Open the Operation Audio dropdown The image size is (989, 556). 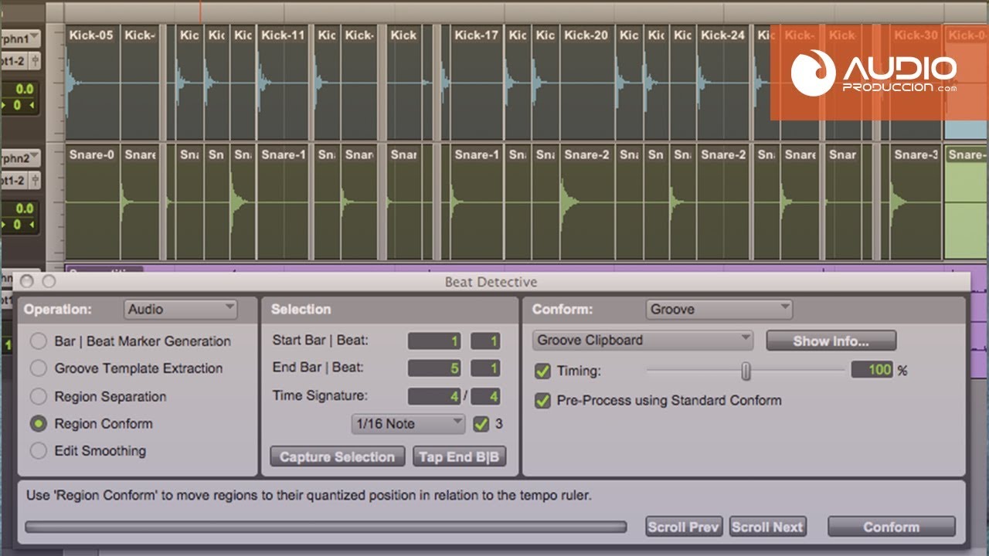(180, 310)
